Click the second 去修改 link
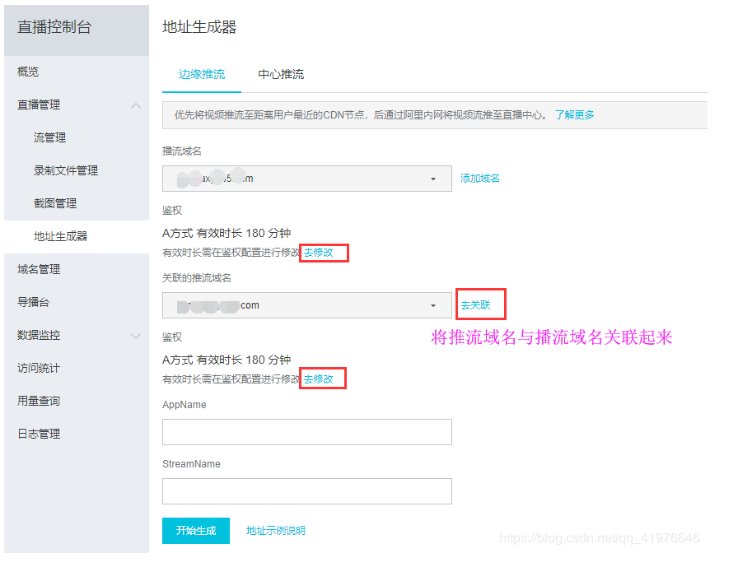 pos(322,378)
